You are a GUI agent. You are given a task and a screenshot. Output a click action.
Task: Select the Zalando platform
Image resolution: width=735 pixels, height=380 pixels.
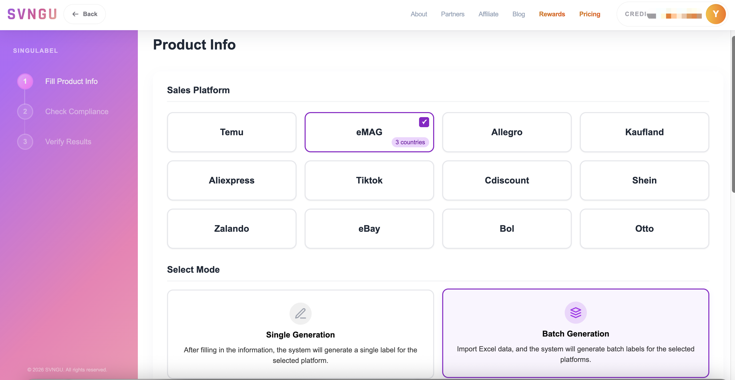pos(231,229)
